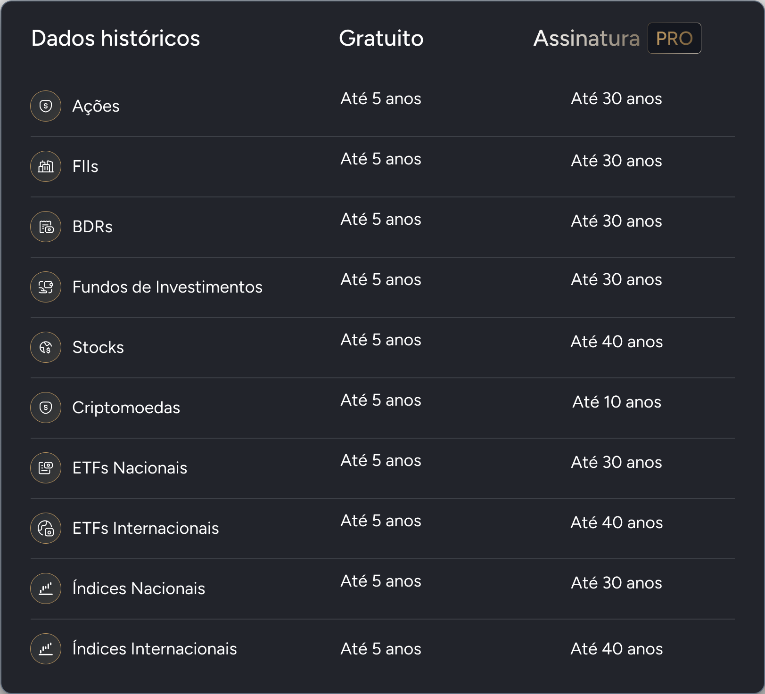
Task: Click the PRO badge
Action: 674,38
